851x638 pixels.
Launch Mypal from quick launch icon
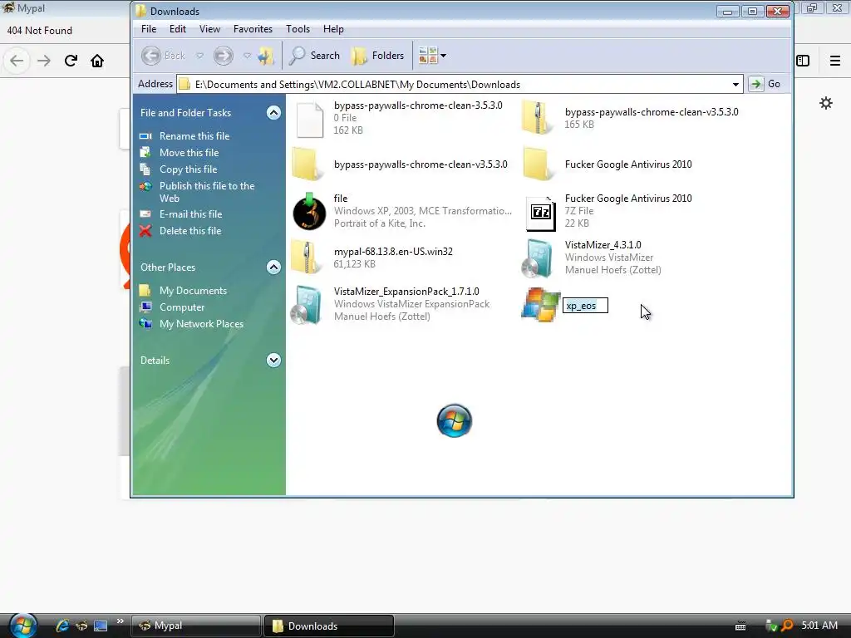[81, 626]
